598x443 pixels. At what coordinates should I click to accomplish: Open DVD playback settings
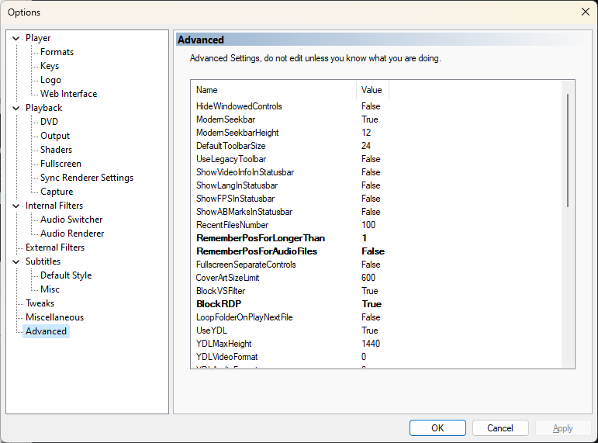point(49,122)
